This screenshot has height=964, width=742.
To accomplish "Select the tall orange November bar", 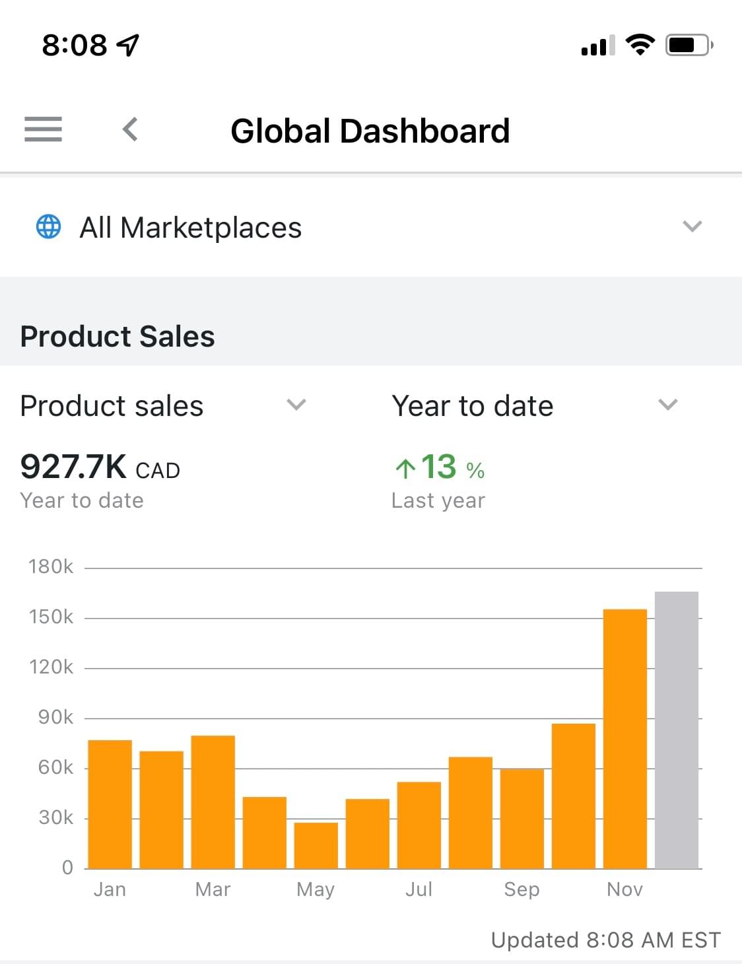I will tap(624, 738).
